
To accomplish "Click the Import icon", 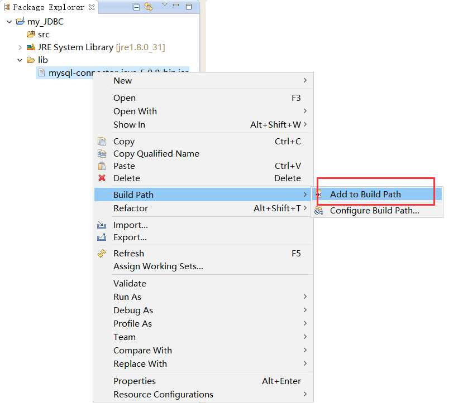I will pyautogui.click(x=102, y=225).
